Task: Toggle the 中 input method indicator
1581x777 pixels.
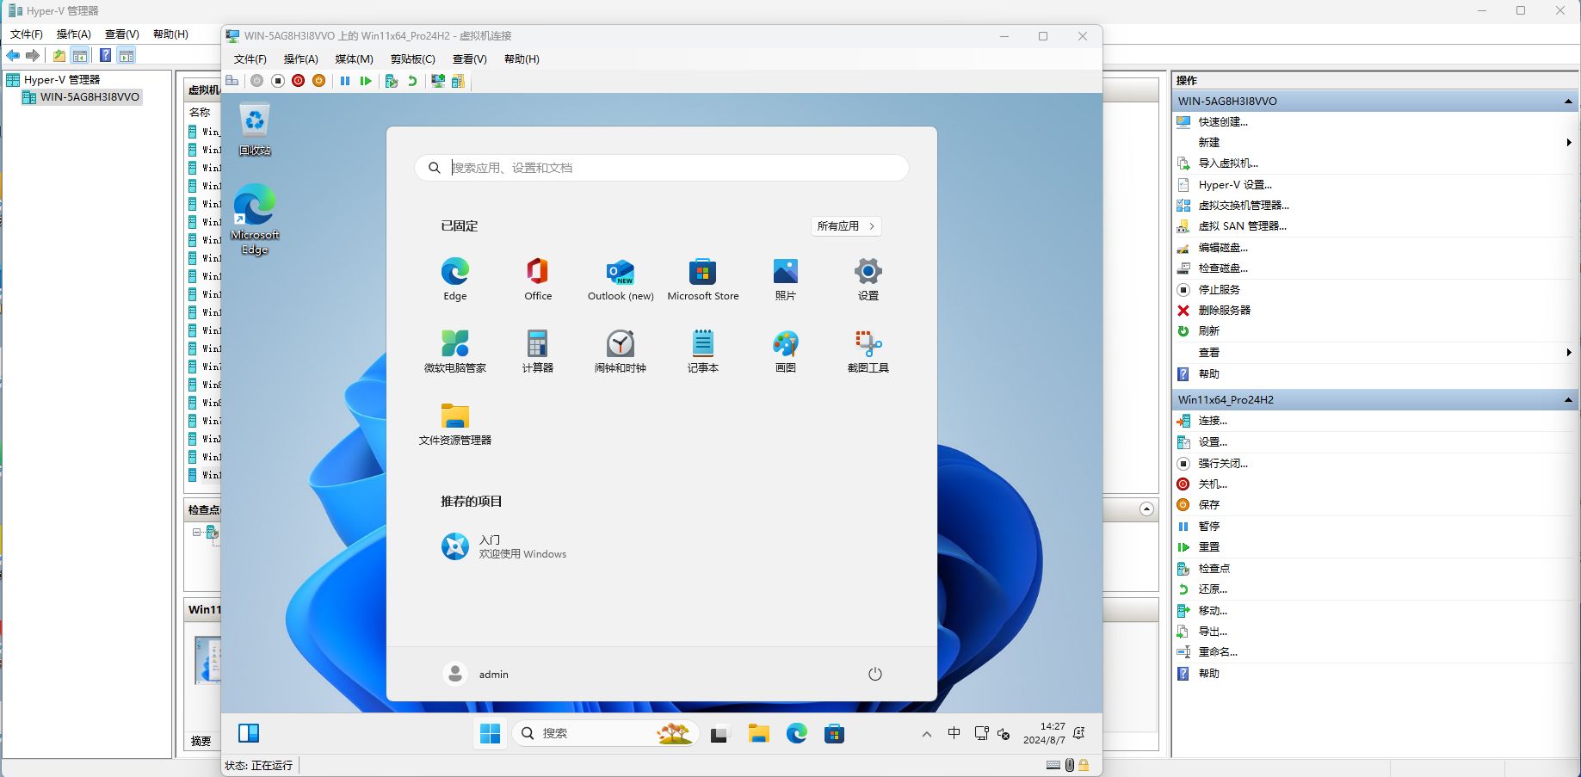Action: coord(954,733)
